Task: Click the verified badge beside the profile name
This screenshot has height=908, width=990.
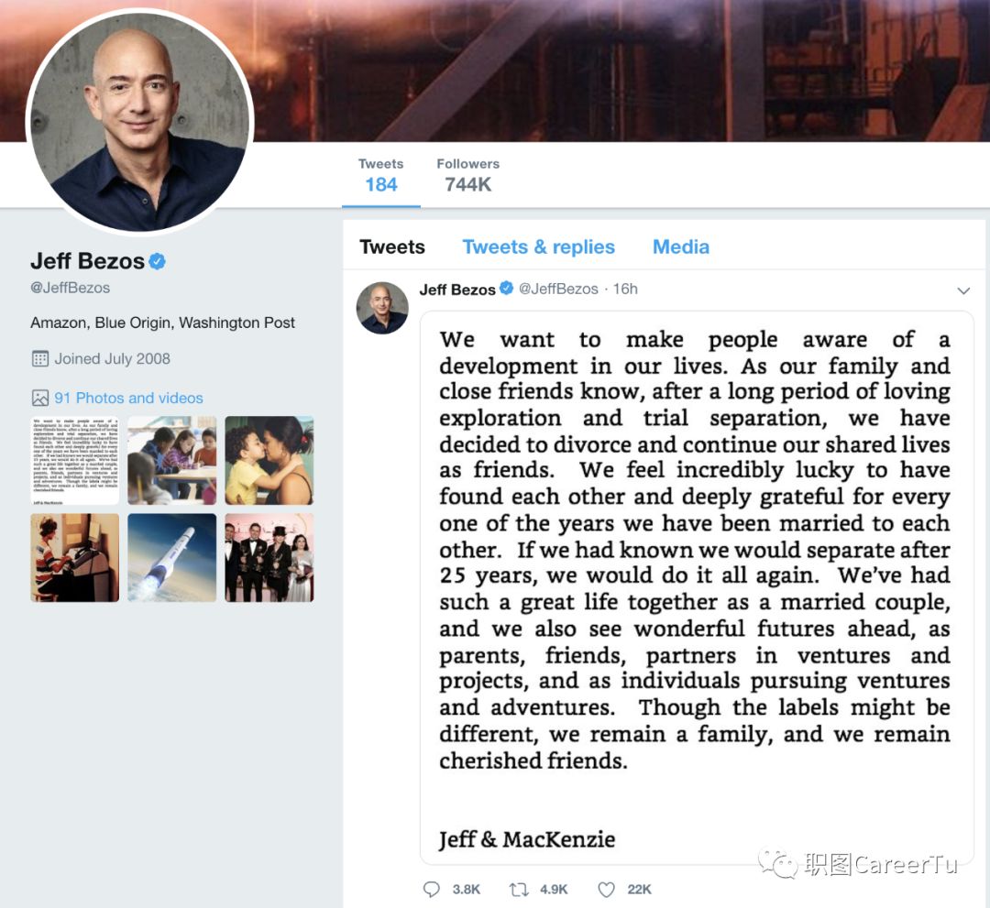Action: (x=158, y=260)
